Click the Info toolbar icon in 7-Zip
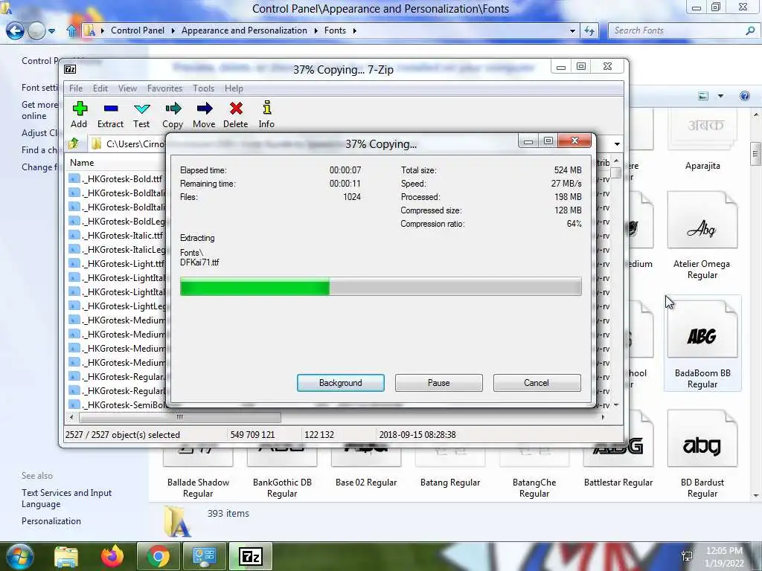The width and height of the screenshot is (762, 571). (x=266, y=114)
